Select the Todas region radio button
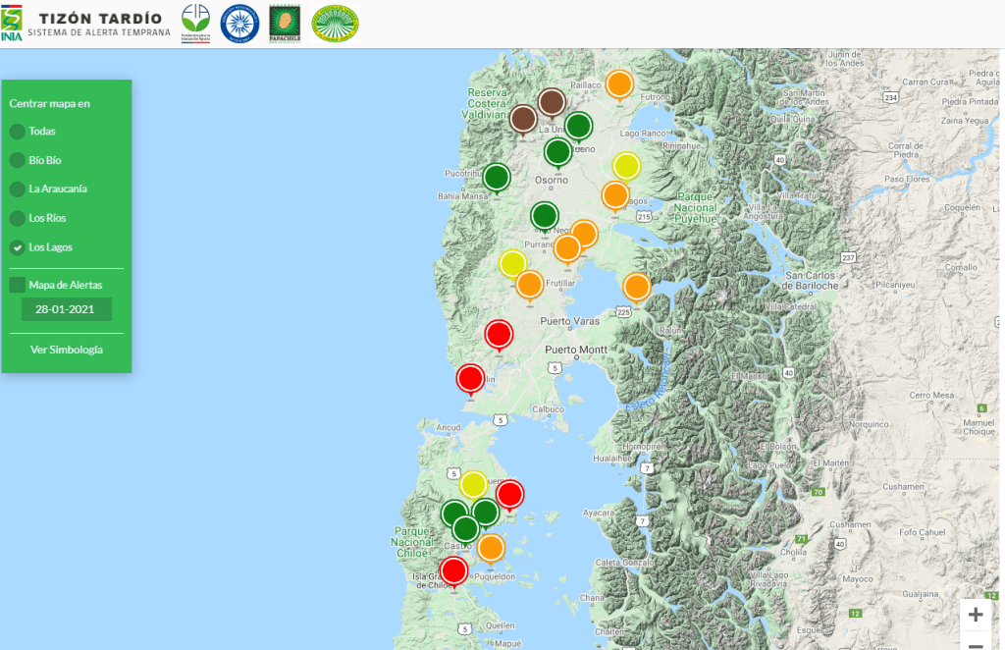Image resolution: width=1005 pixels, height=650 pixels. coord(18,132)
